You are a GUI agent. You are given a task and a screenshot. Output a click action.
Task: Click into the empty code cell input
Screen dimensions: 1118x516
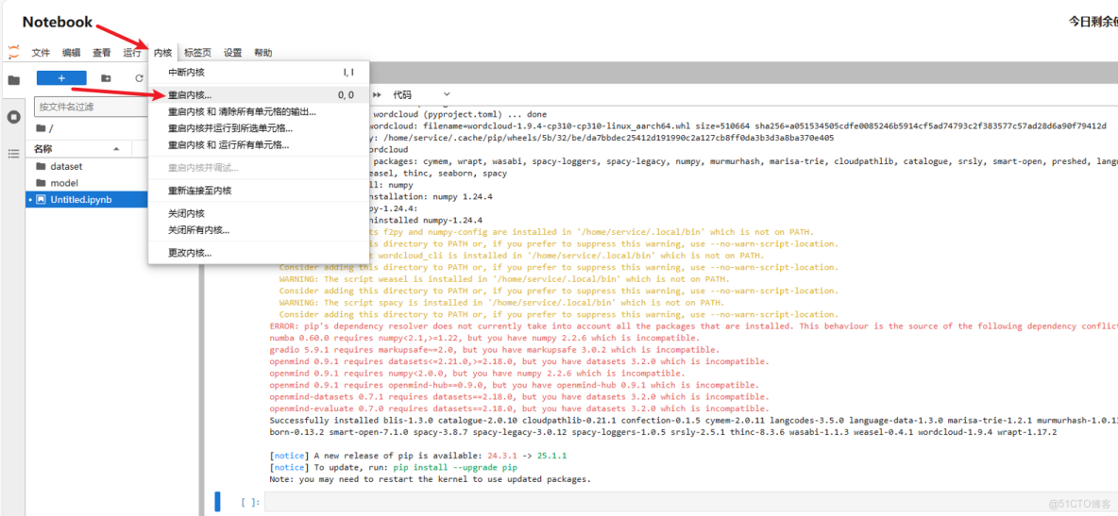[x=690, y=503]
